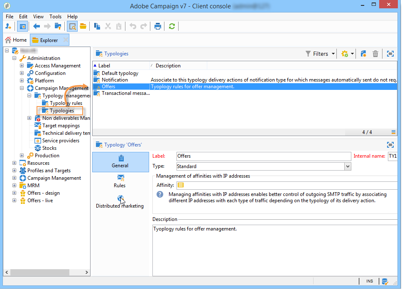Click the back navigation arrow in toolbar
Image resolution: width=407 pixels, height=295 pixels.
37,26
